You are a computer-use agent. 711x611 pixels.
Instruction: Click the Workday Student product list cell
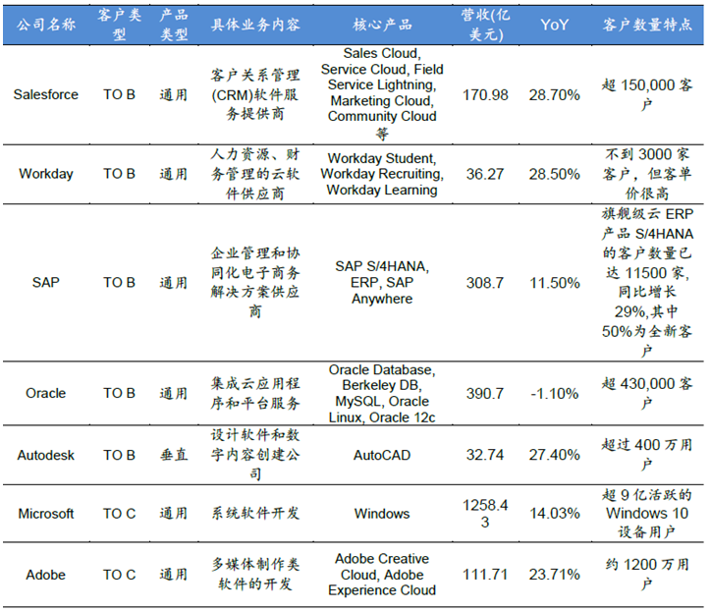382,174
